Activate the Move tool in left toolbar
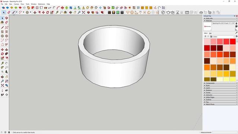Screen dimensions: 238x134 pyautogui.click(x=2, y=50)
